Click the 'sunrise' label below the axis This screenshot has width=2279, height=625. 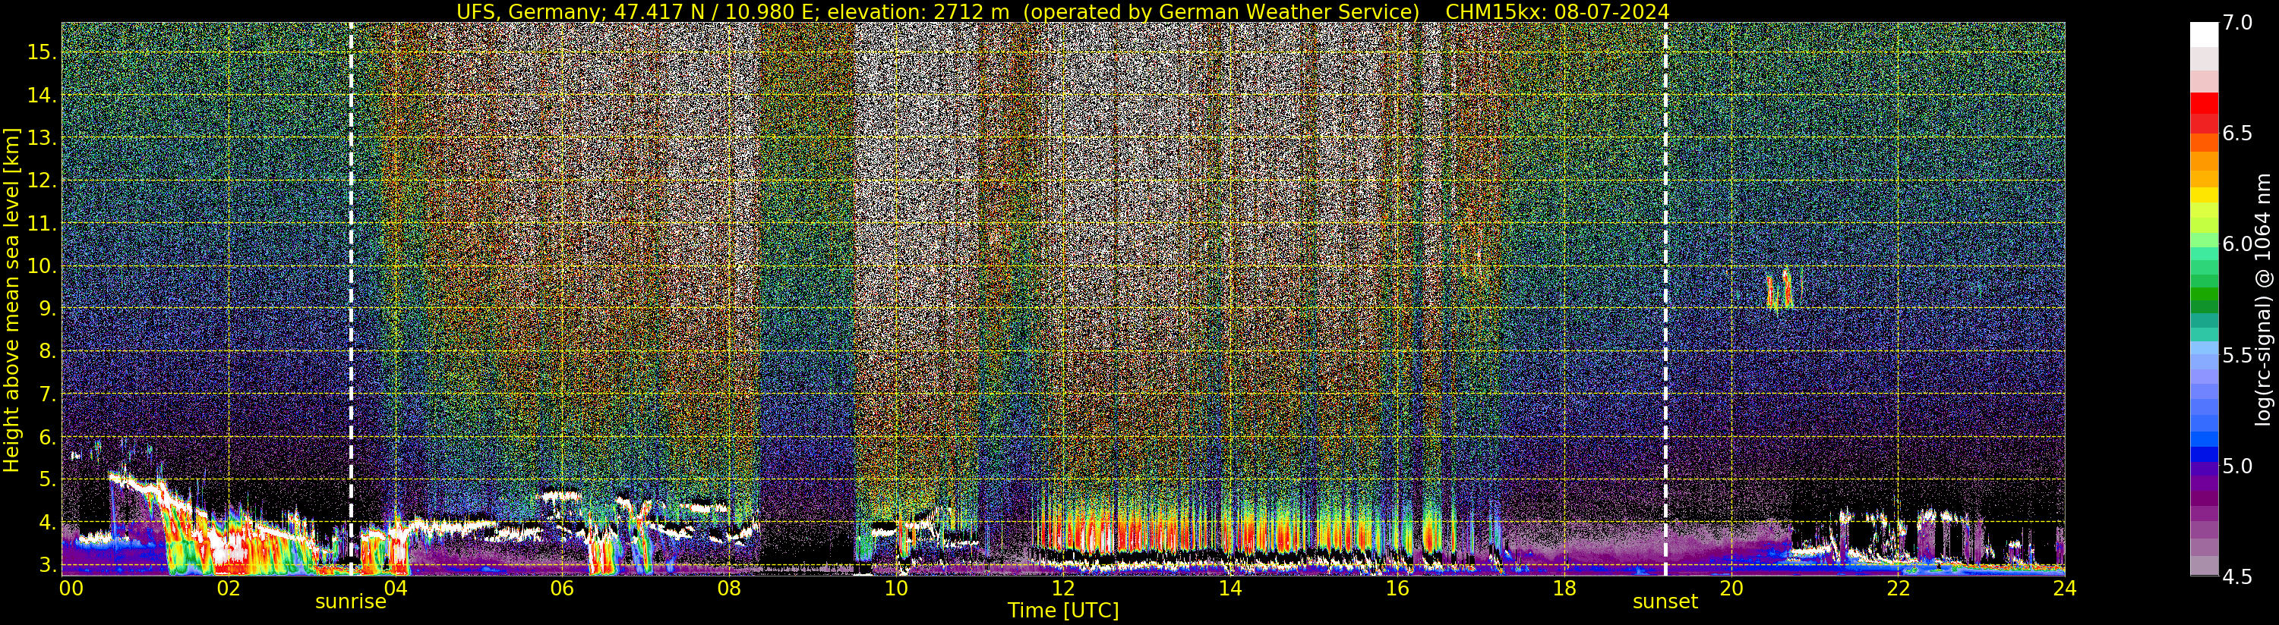pyautogui.click(x=350, y=602)
